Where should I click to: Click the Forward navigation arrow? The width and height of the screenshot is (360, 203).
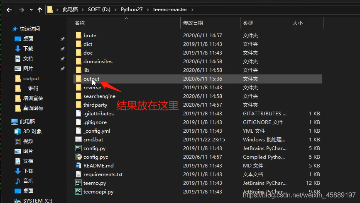pos(21,10)
